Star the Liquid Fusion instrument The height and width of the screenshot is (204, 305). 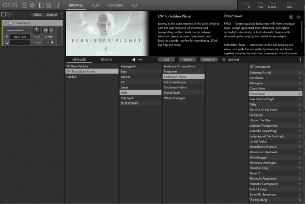(x=300, y=141)
